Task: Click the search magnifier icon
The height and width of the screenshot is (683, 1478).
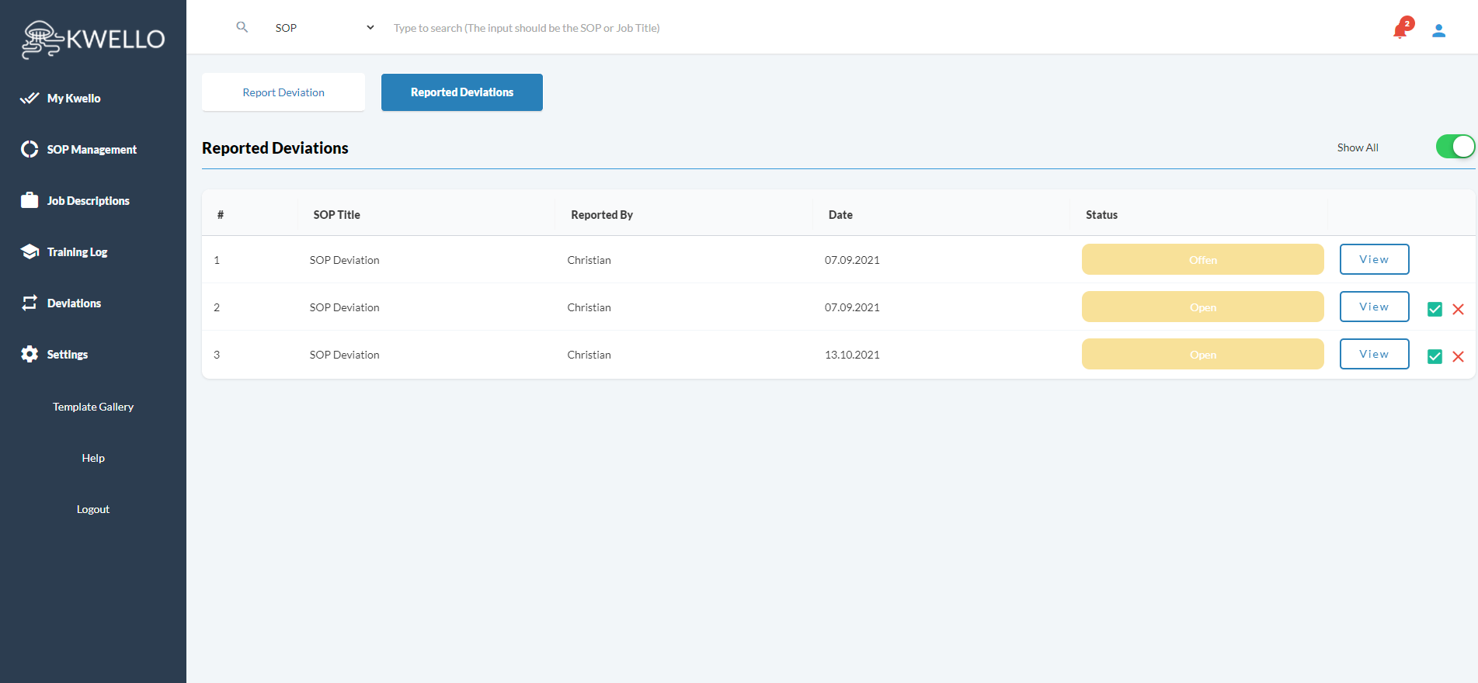Action: pyautogui.click(x=242, y=27)
